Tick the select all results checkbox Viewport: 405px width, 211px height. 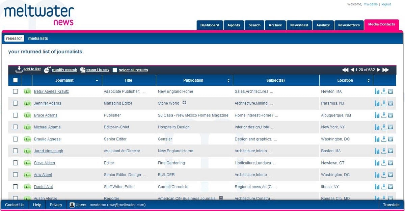click(115, 70)
